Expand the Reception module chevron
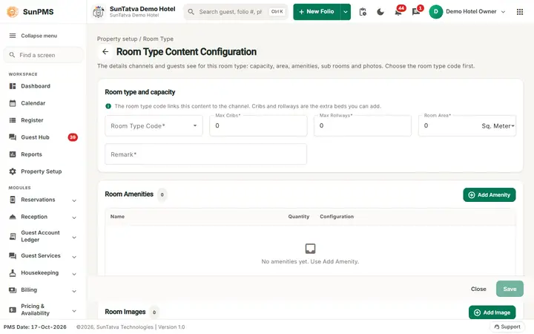Image resolution: width=534 pixels, height=334 pixels. [74, 217]
